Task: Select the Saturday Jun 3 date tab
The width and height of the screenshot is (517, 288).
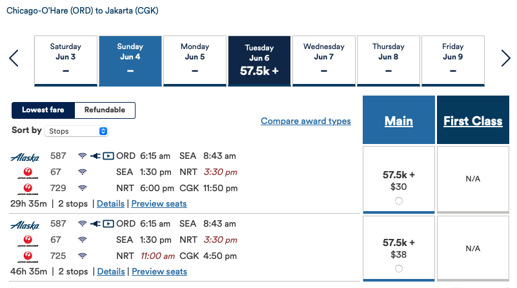Action: (x=66, y=60)
